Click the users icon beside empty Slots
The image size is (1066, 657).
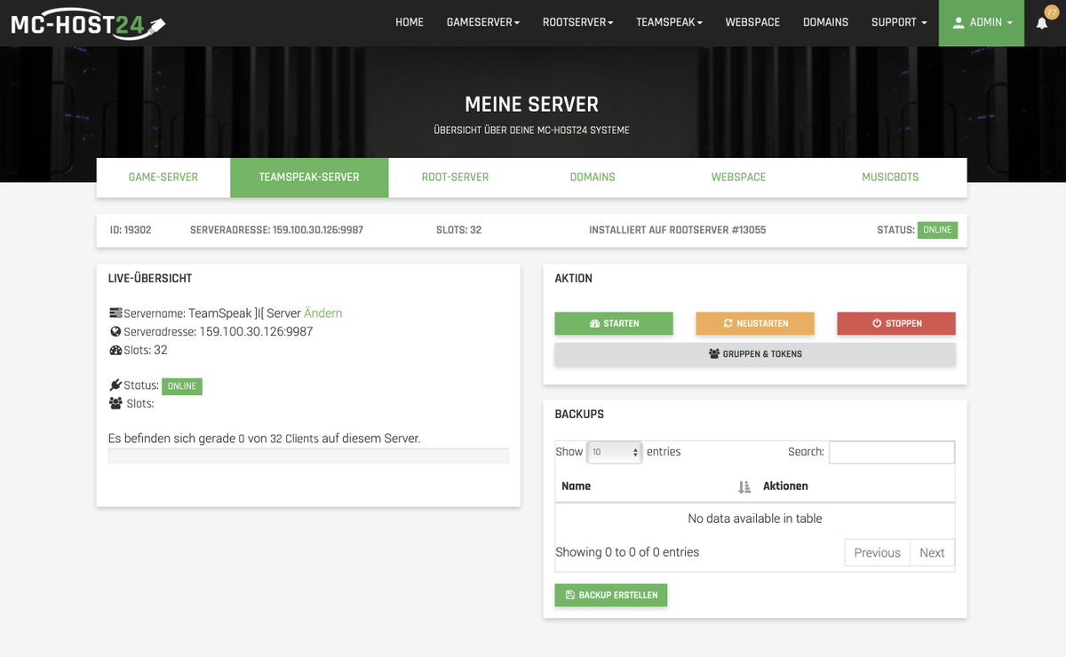115,403
